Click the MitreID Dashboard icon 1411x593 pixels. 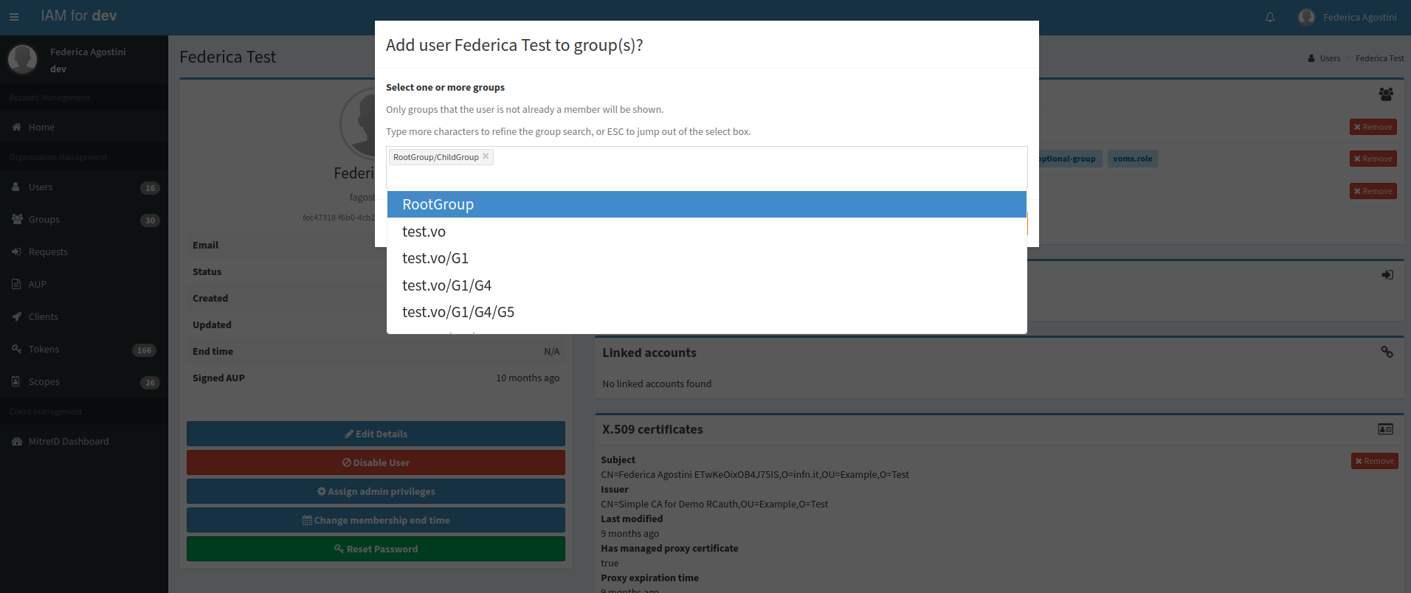(16, 441)
